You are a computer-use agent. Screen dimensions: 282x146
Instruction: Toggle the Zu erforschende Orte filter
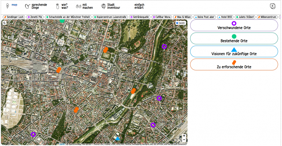[x=234, y=65]
